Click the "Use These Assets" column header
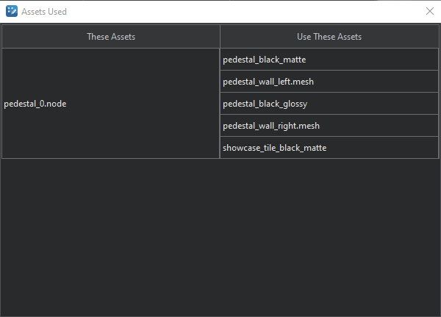The width and height of the screenshot is (441, 317). point(324,37)
